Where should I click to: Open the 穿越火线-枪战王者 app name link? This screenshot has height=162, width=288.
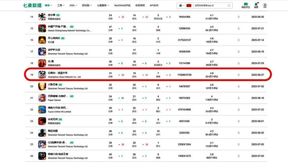(58, 154)
